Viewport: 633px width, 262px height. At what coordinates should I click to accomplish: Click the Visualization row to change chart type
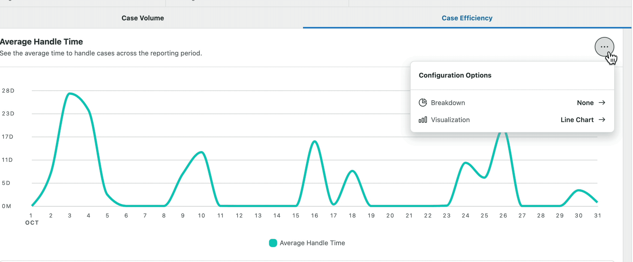coord(450,120)
